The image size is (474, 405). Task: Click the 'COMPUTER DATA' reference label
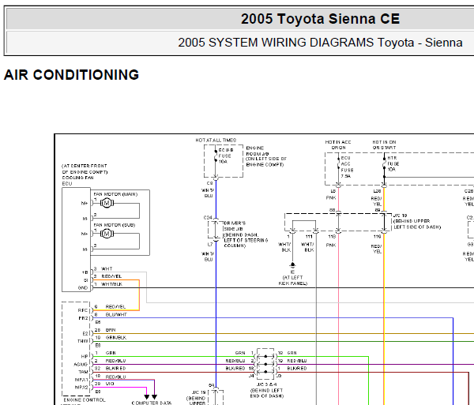tap(152, 403)
